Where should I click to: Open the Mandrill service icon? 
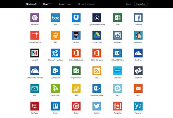(35, 53)
